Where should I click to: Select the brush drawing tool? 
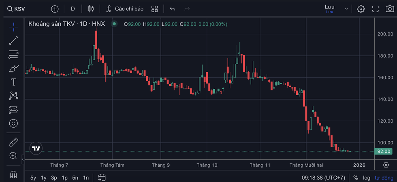click(13, 68)
